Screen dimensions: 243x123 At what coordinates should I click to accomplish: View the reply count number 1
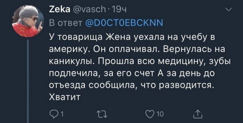(x=62, y=115)
